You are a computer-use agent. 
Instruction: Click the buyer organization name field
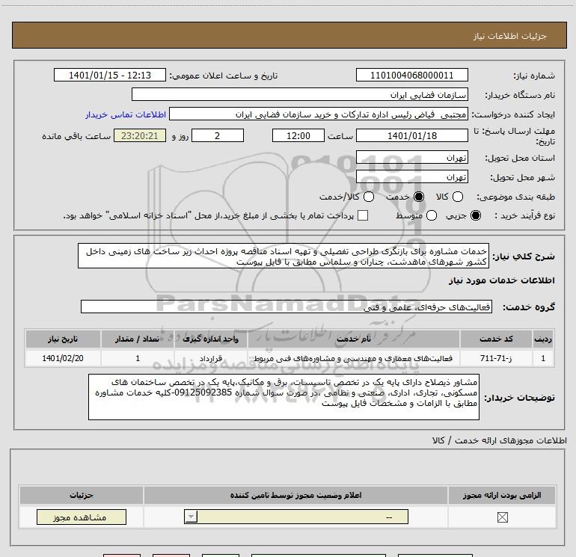pyautogui.click(x=300, y=95)
